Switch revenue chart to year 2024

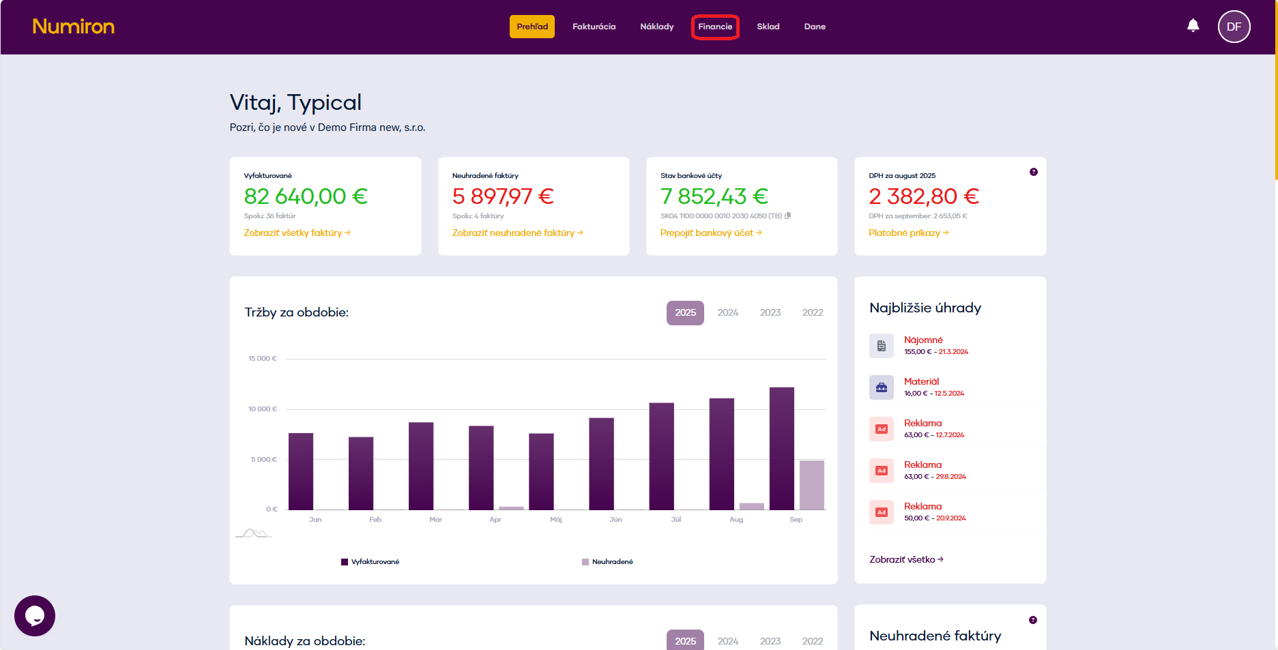coord(727,312)
